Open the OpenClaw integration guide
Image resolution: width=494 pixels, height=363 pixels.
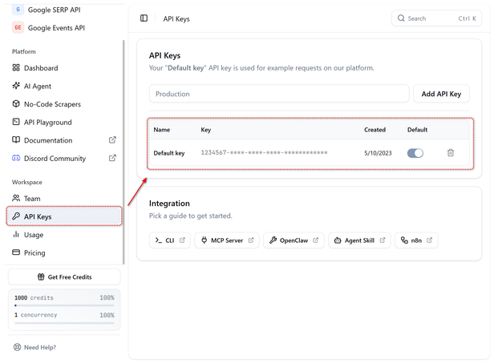(x=294, y=240)
